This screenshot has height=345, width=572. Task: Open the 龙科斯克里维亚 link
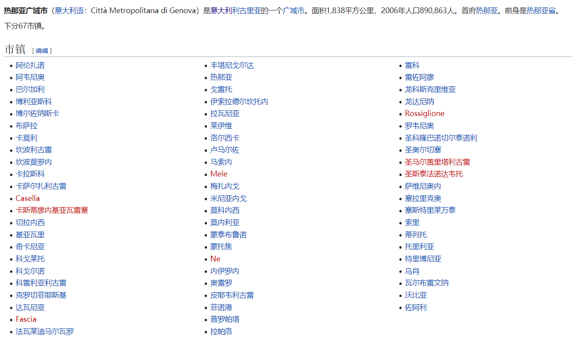click(x=430, y=89)
